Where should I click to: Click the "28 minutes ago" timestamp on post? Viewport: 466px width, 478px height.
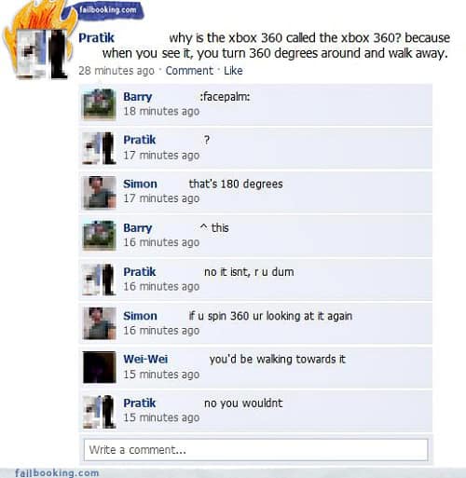click(116, 71)
